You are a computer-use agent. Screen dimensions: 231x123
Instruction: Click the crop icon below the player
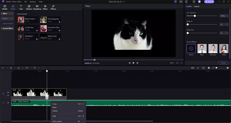point(178,63)
